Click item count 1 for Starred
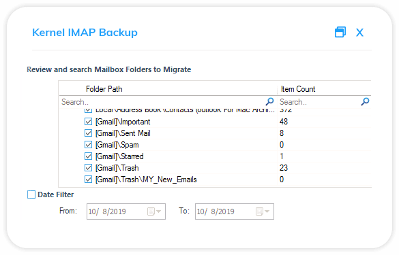This screenshot has width=399, height=255. (x=282, y=156)
